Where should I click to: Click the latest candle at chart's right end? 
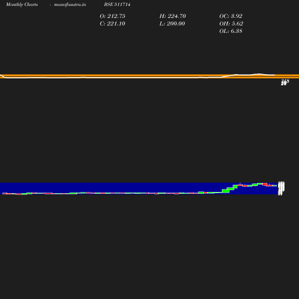coord(274,185)
